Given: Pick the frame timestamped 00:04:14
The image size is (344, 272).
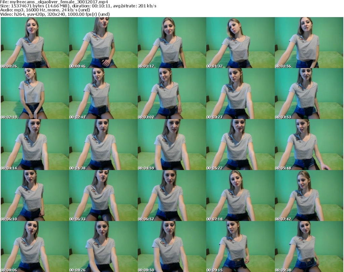Looking at the screenshot, I should click(x=35, y=145).
